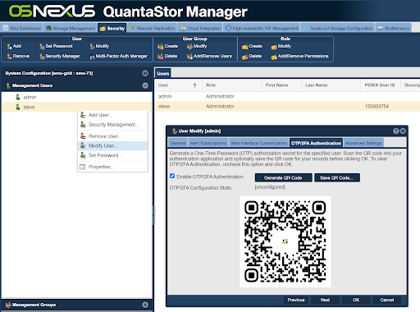Open Add/Remove Permissions for roles
The image size is (420, 312).
(299, 56)
